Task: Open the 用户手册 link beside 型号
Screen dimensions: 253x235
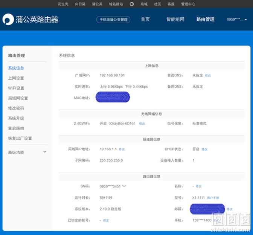Action: 213,198
